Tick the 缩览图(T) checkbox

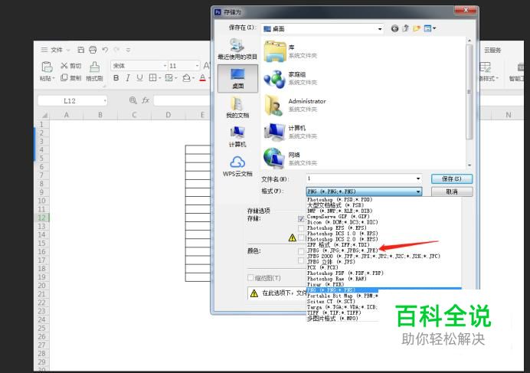[250, 277]
